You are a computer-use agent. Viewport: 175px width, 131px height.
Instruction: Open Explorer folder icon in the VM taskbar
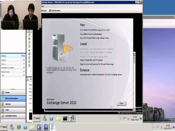click(x=58, y=118)
